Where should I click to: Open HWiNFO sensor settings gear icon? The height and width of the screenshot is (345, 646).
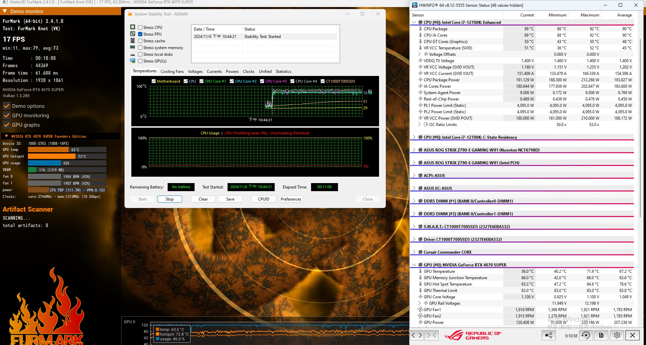[617, 335]
